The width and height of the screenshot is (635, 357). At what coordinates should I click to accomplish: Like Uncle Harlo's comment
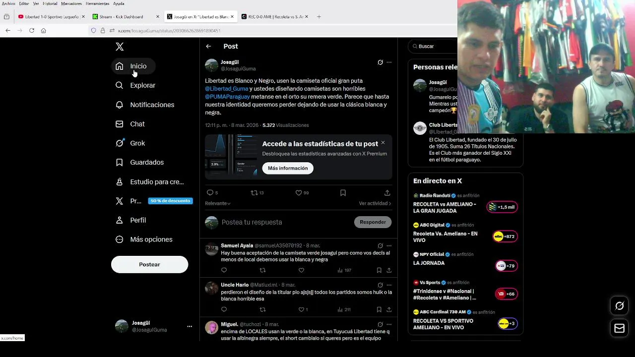point(303,309)
